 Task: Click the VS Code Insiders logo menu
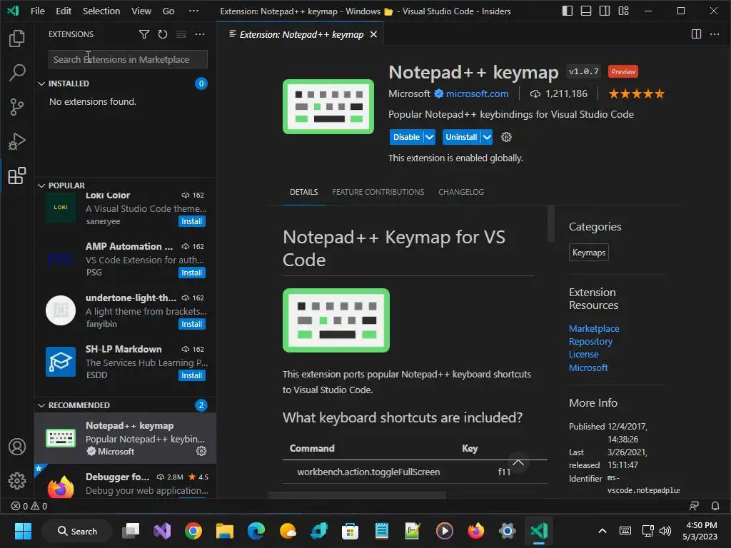(x=13, y=11)
